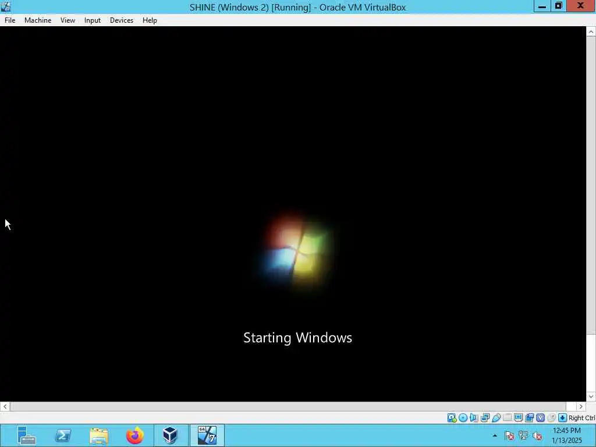Click the overlapping screens icon beside V chip
Image resolution: width=596 pixels, height=447 pixels.
(530, 418)
